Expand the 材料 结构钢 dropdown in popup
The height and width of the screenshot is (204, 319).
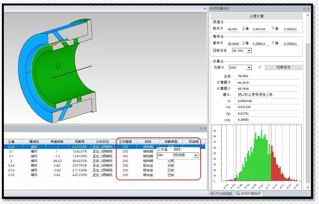[196, 155]
